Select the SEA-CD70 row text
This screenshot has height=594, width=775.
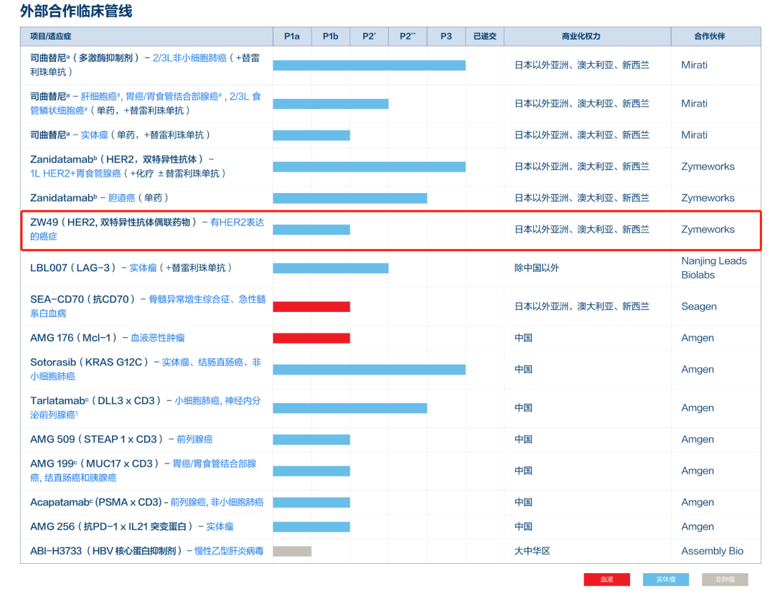(148, 306)
